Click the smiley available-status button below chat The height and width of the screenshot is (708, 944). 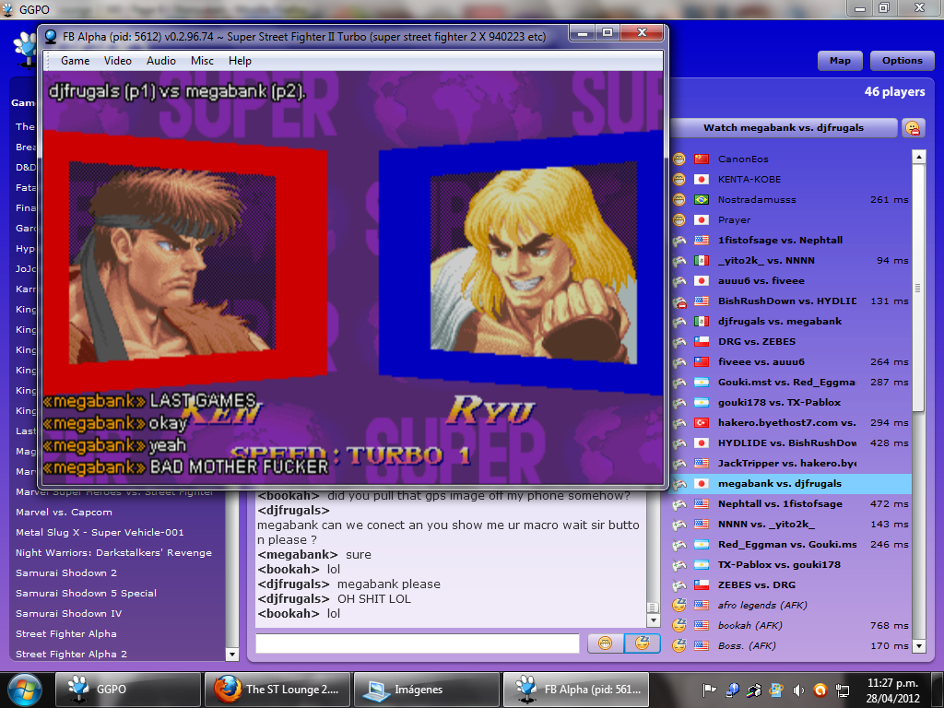coord(605,643)
